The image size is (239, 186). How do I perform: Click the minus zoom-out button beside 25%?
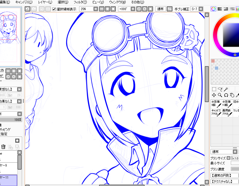click(102, 9)
